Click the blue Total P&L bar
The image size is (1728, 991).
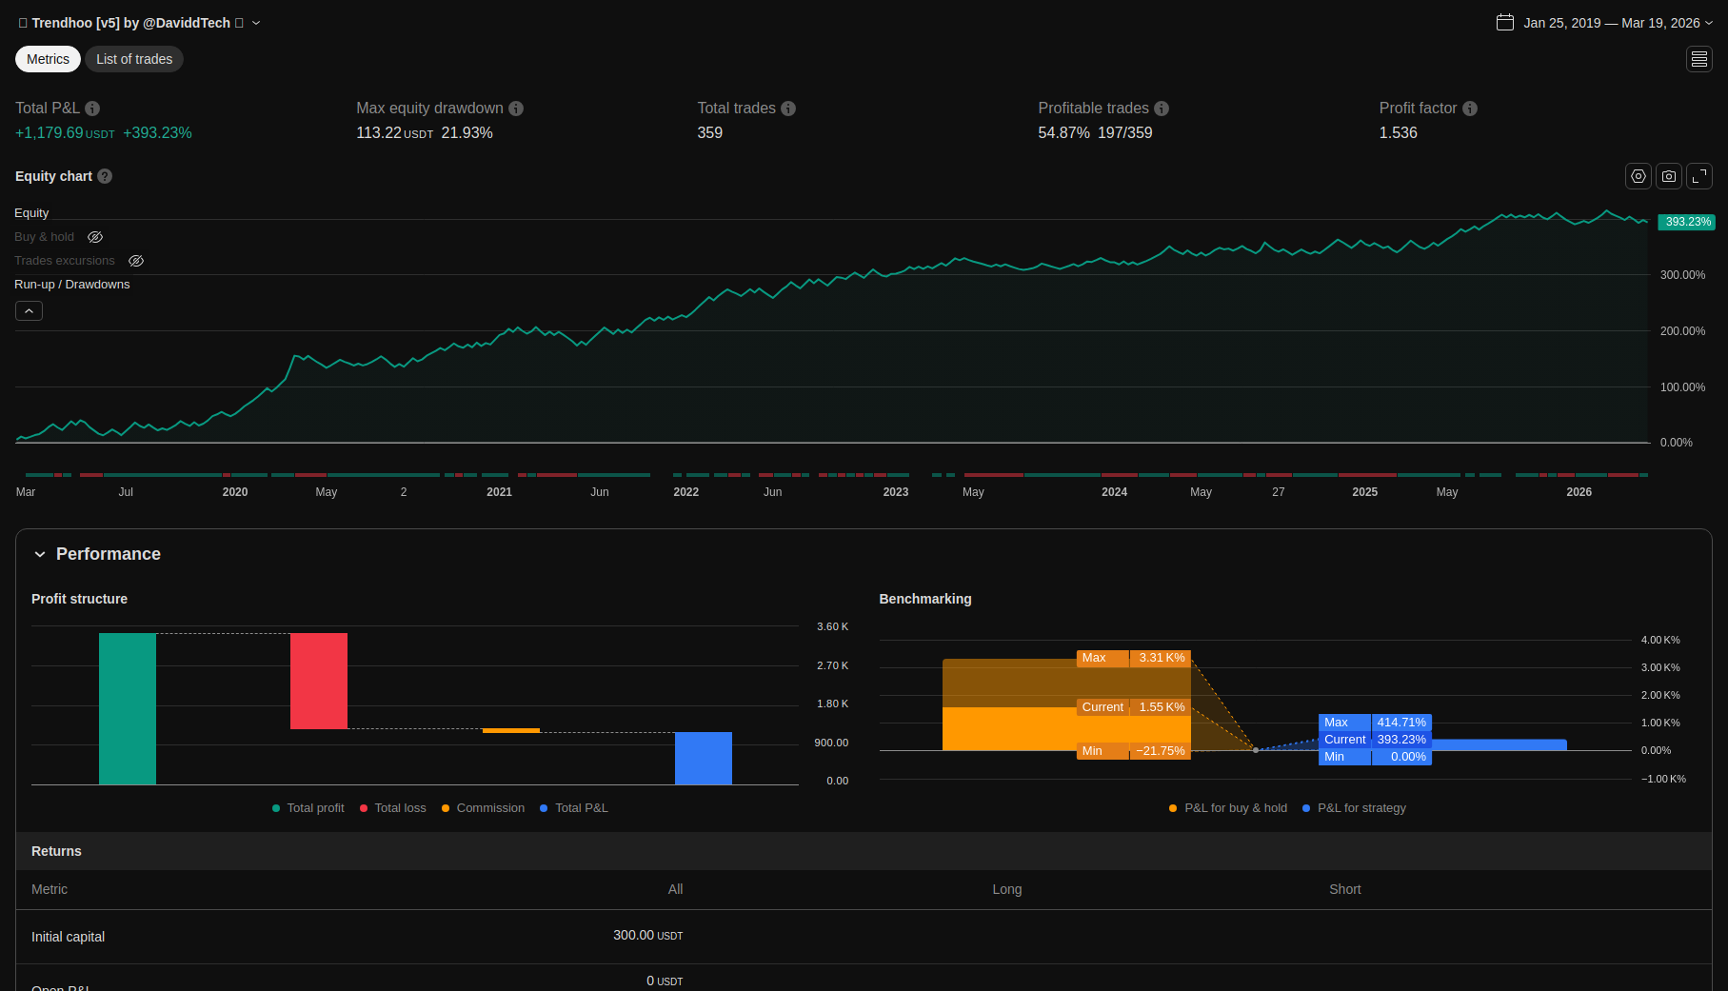pyautogui.click(x=703, y=758)
